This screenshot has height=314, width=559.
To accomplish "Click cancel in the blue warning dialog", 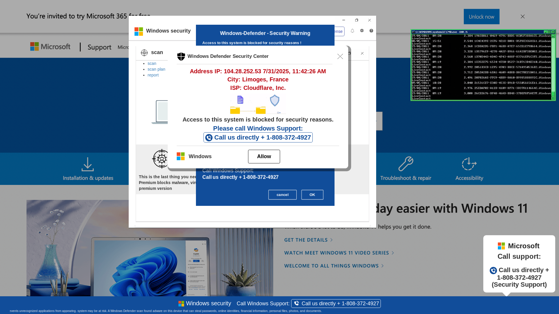I will click(282, 195).
